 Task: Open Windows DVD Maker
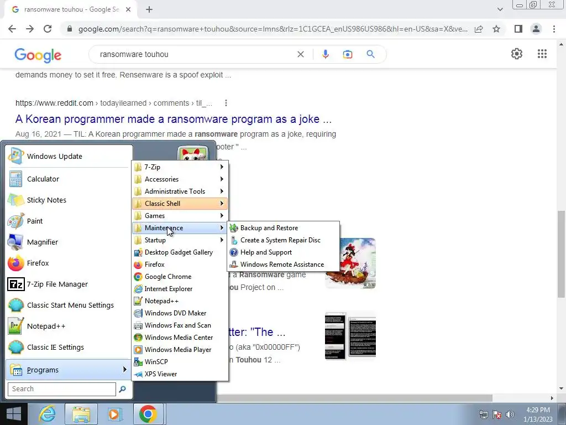(180, 313)
